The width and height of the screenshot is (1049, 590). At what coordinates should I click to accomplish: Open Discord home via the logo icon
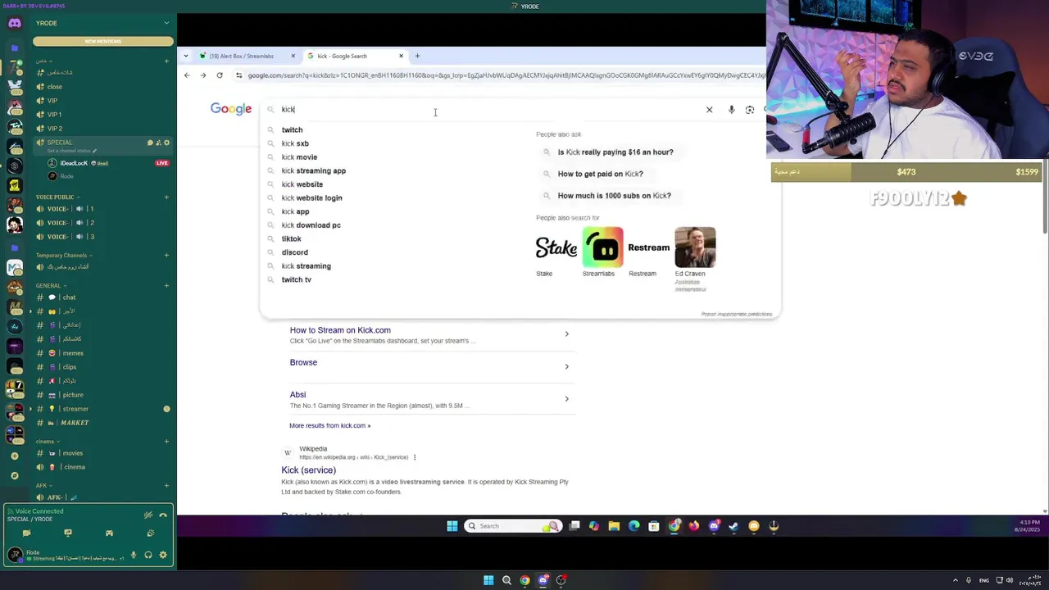coord(15,23)
